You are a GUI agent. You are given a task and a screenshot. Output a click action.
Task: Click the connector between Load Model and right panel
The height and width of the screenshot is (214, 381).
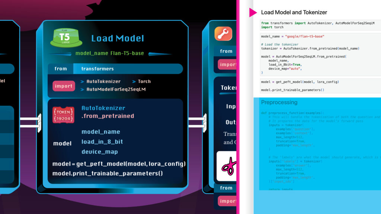197,122
